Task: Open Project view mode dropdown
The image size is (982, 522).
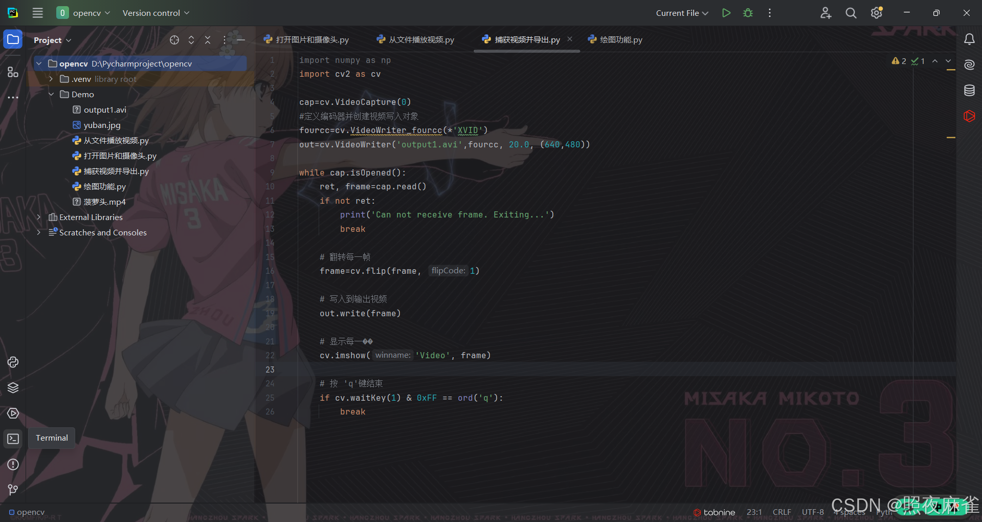Action: [x=53, y=40]
